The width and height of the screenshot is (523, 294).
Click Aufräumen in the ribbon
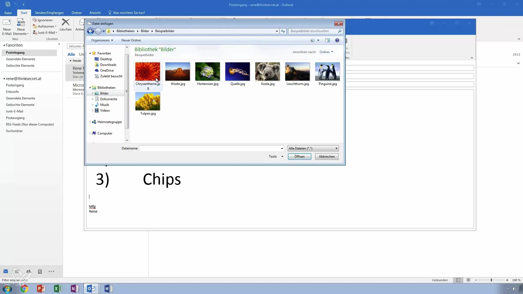click(45, 26)
